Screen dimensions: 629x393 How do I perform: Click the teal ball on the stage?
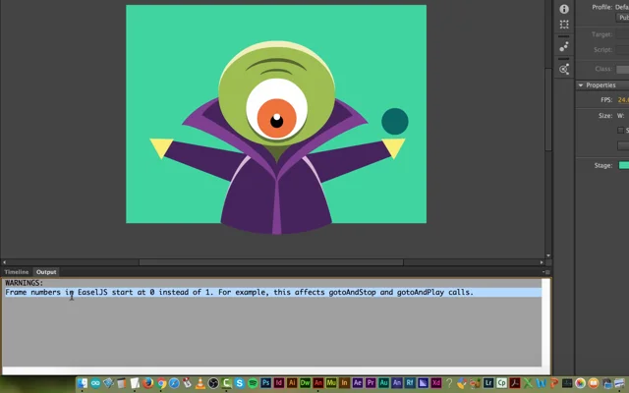point(394,122)
